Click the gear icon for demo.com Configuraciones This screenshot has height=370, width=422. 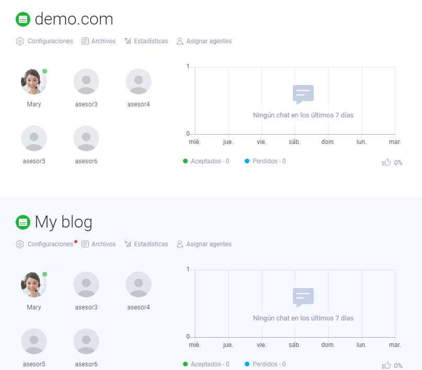pyautogui.click(x=20, y=41)
